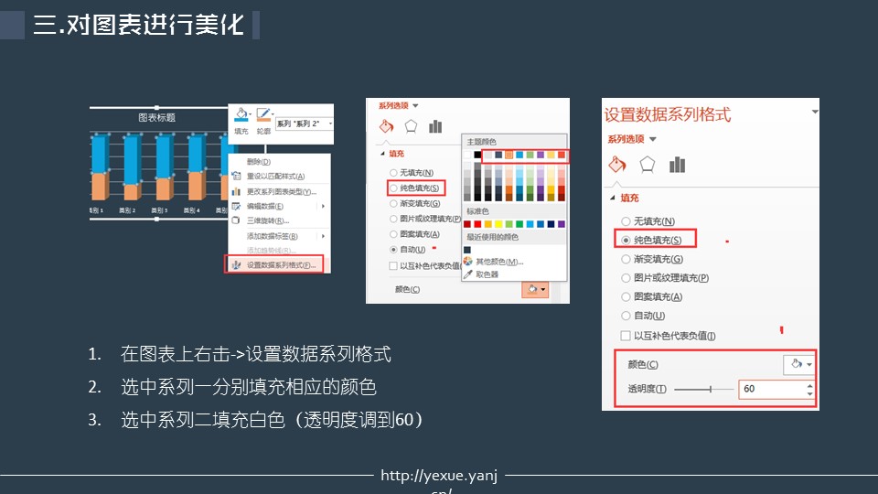Expand the 编辑数据(E) submenu arrow
878x494 pixels.
[324, 206]
